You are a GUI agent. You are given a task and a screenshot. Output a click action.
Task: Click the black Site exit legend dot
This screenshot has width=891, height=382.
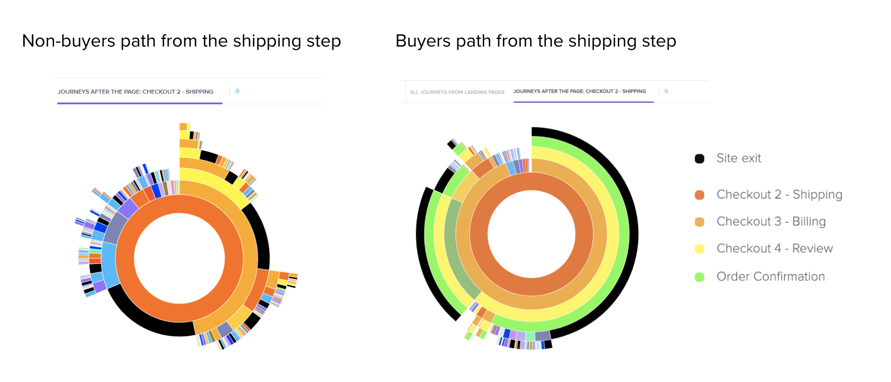(699, 159)
